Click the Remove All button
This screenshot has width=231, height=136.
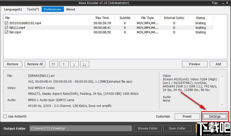pos(35,64)
